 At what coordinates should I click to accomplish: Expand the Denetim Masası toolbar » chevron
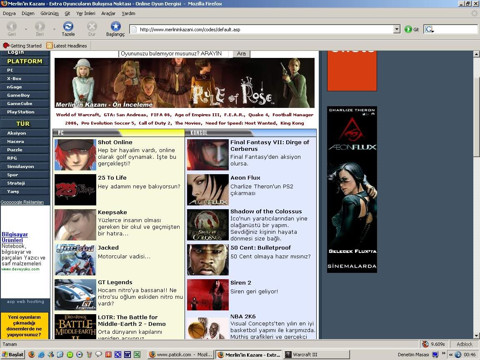(444, 354)
